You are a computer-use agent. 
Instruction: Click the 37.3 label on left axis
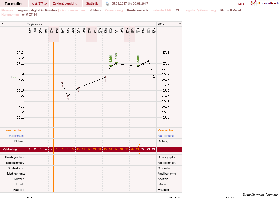point(20,53)
